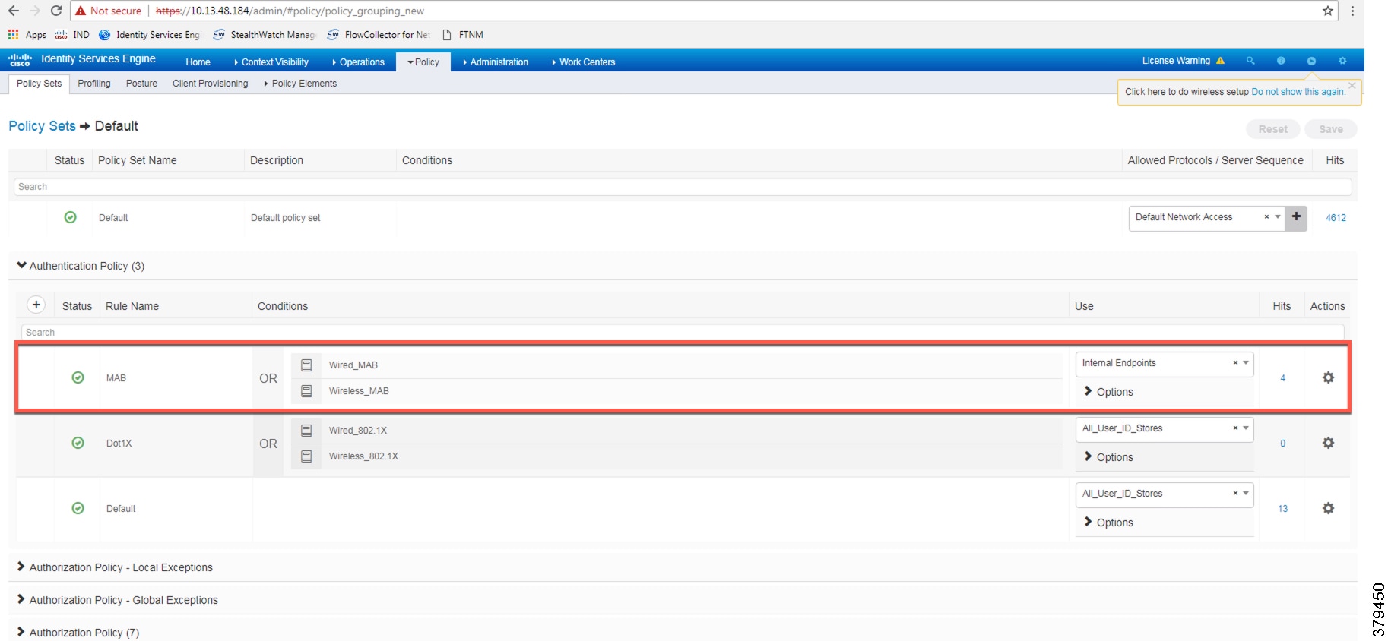
Task: Click the Cisco logo in header
Action: coord(20,59)
